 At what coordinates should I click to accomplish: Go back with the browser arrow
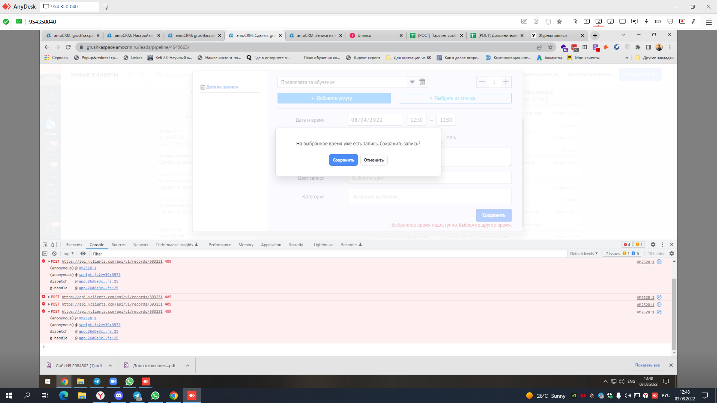[47, 47]
